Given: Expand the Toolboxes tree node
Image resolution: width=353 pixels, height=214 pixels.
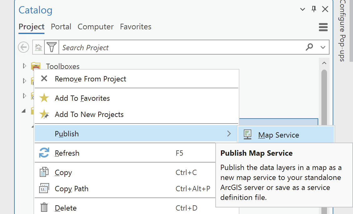Looking at the screenshot, I should pyautogui.click(x=24, y=66).
